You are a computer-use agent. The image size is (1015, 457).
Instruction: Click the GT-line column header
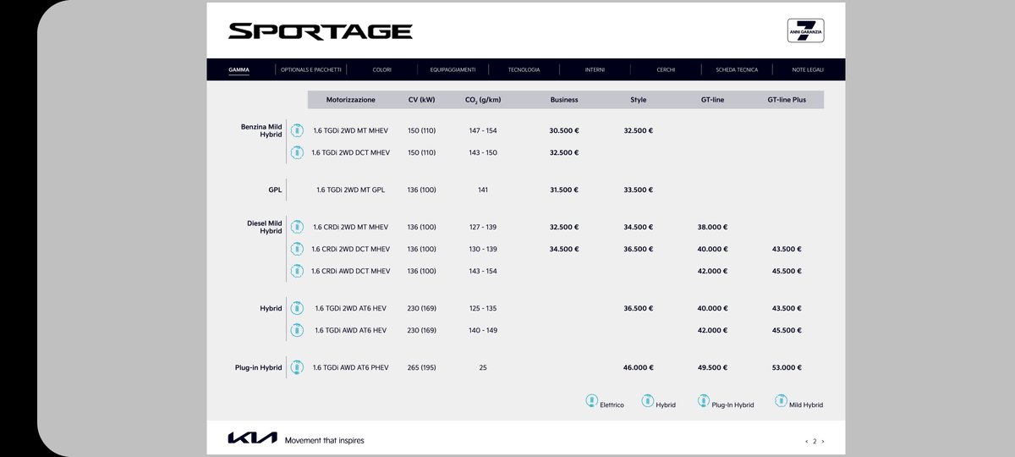(x=712, y=100)
